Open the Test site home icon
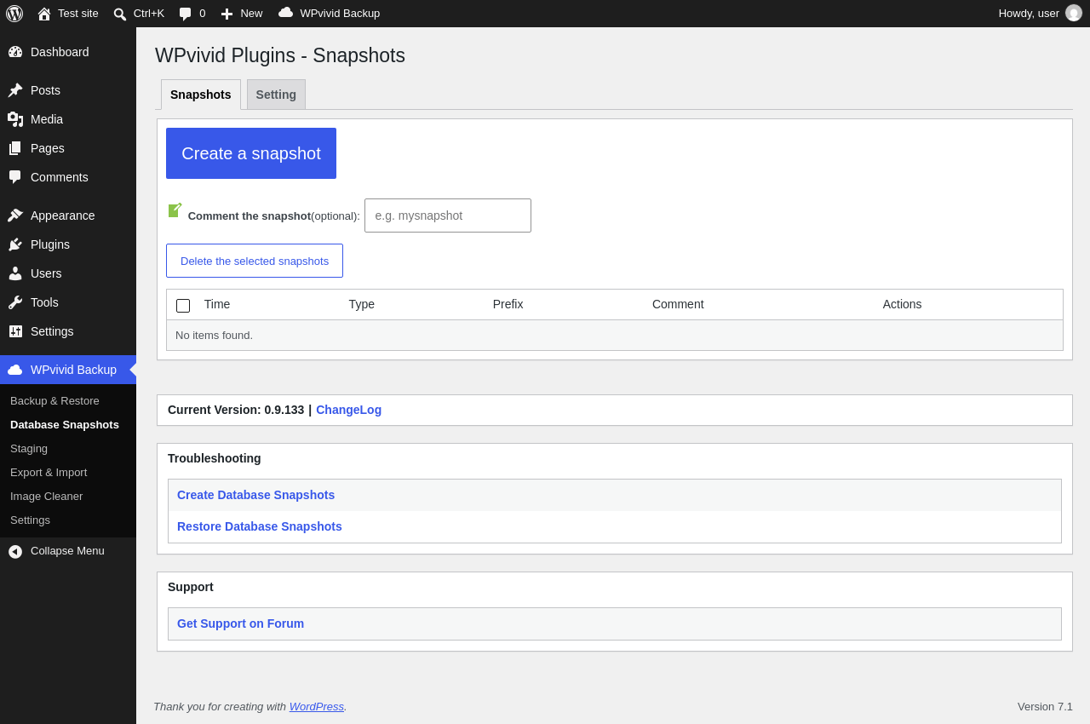The width and height of the screenshot is (1090, 724). (x=44, y=14)
